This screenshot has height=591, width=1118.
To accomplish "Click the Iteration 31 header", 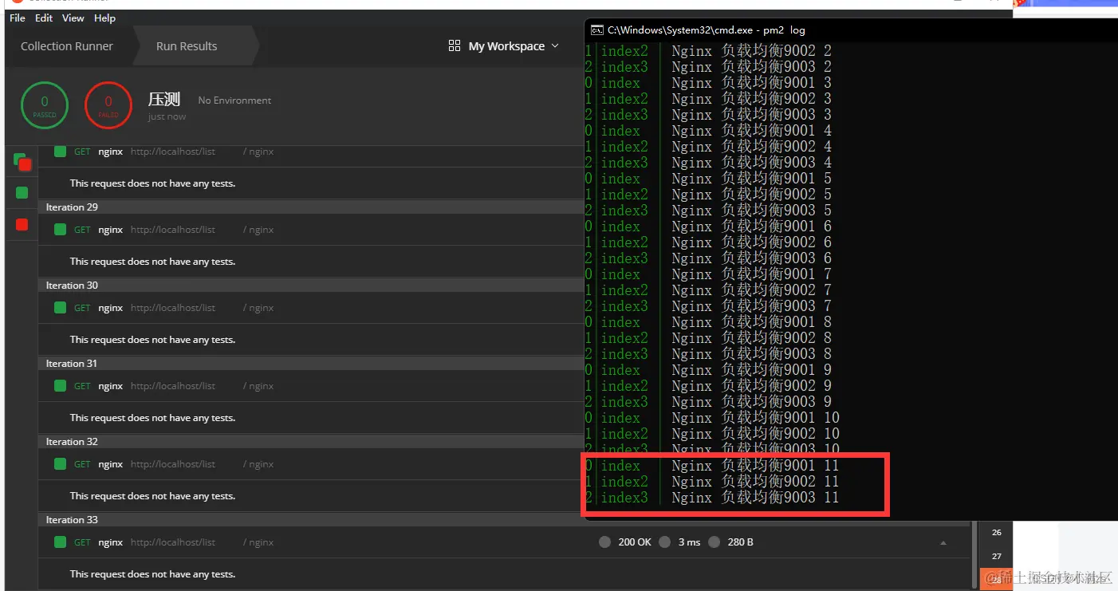I will 72,364.
